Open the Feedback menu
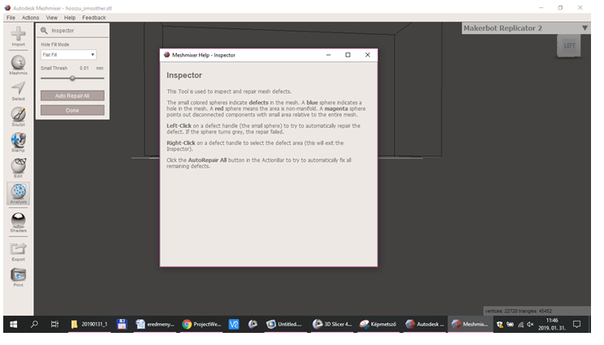Image resolution: width=604 pixels, height=345 pixels. (93, 17)
